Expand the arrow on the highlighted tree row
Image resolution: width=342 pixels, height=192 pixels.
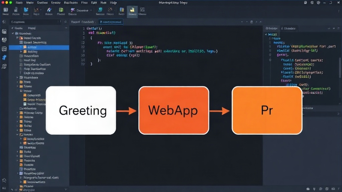pyautogui.click(x=21, y=47)
